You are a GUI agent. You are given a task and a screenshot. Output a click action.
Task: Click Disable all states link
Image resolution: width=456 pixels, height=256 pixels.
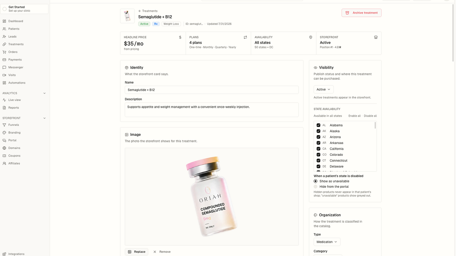tap(370, 116)
